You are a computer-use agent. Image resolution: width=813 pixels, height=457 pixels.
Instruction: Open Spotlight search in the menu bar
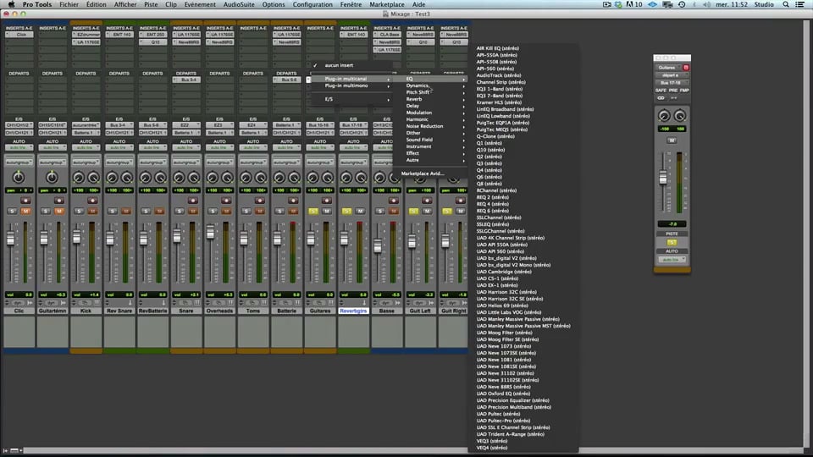(x=786, y=4)
